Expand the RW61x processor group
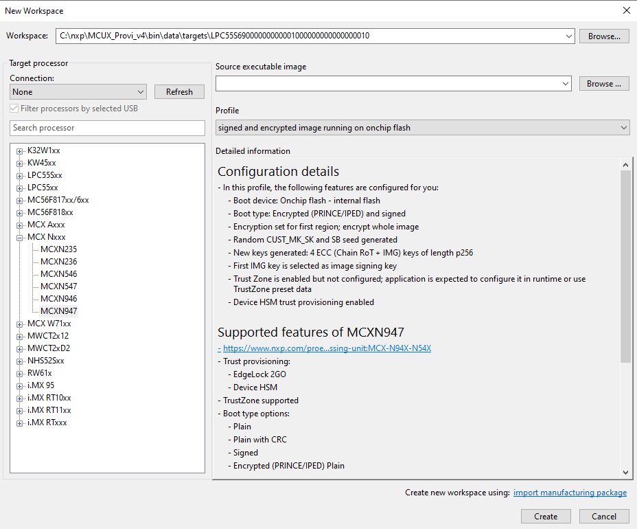The height and width of the screenshot is (529, 637). (x=20, y=373)
